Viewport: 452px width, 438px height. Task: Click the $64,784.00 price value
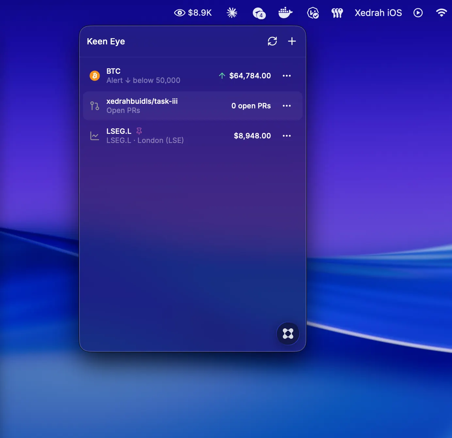click(250, 76)
